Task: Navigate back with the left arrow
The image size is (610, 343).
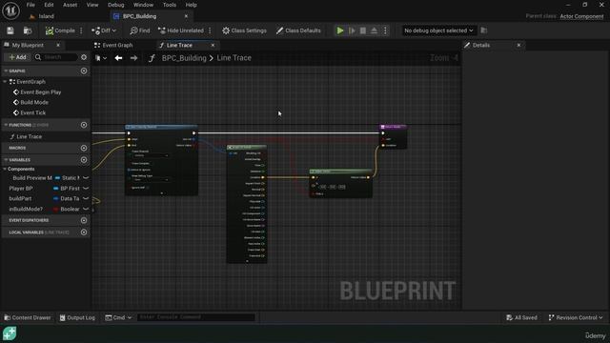Action: pyautogui.click(x=118, y=58)
